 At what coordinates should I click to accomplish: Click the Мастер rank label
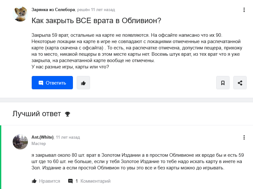coord(39,143)
